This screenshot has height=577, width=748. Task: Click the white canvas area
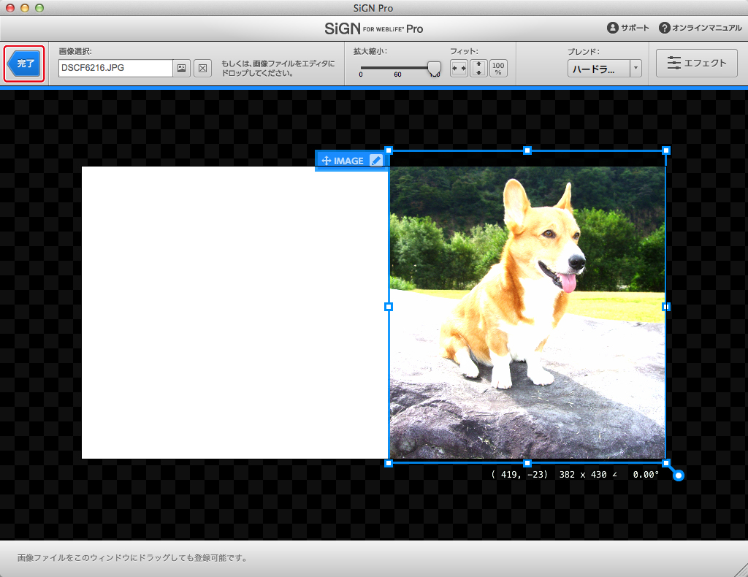234,313
